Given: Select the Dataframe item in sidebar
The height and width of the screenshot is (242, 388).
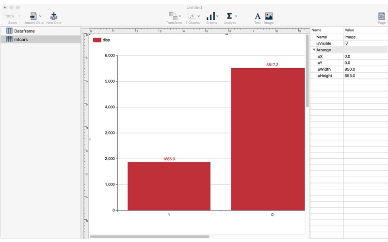Looking at the screenshot, I should (x=41, y=31).
